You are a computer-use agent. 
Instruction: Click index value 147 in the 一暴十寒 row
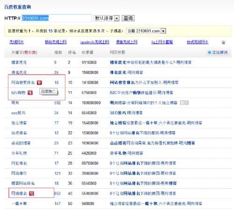[58, 203]
